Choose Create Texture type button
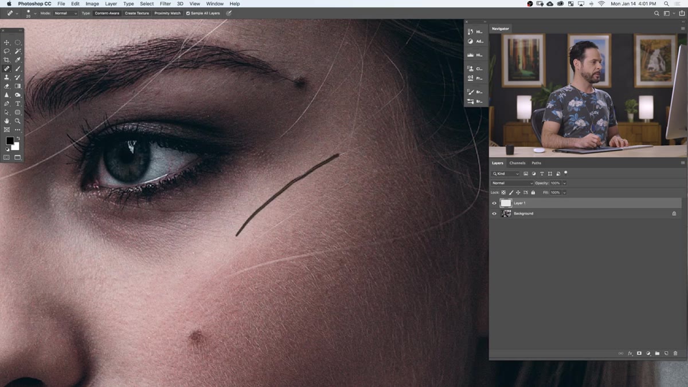 tap(136, 13)
